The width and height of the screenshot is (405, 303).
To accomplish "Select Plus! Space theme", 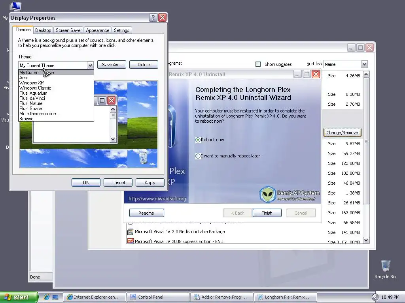I will coord(56,108).
